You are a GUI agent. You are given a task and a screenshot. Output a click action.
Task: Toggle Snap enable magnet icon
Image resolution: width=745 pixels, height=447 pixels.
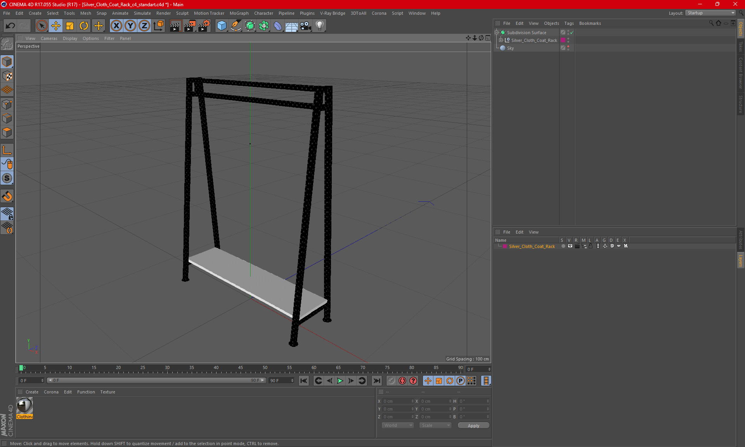(x=7, y=196)
